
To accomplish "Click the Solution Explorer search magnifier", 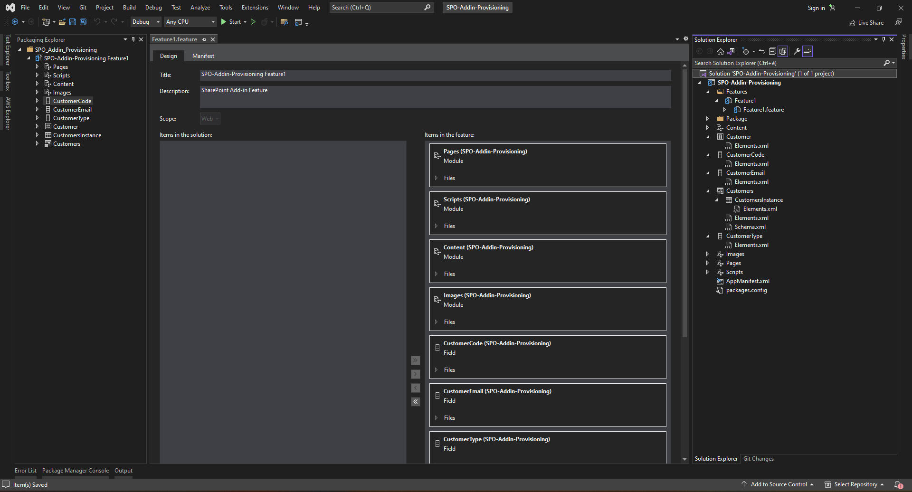I will 886,63.
